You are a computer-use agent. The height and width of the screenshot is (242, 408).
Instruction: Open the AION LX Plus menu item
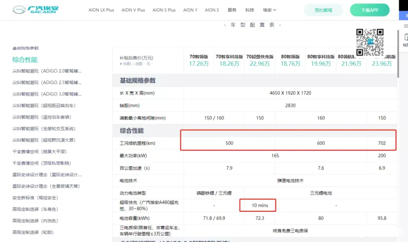101,10
